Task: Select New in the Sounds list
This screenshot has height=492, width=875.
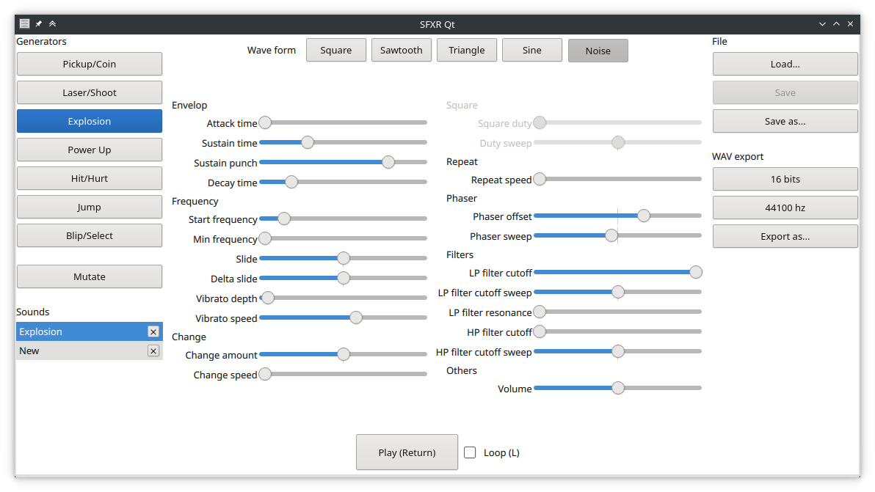Action: click(x=90, y=350)
